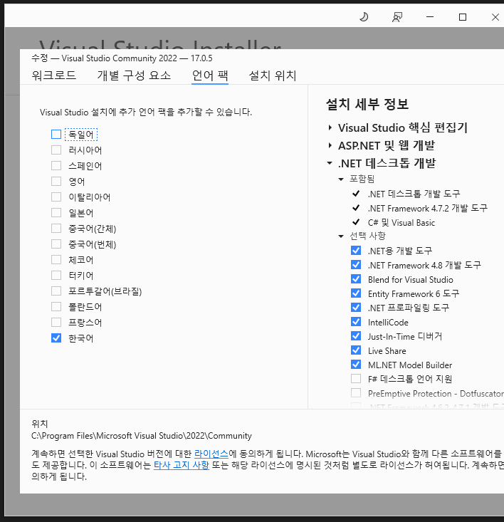Enable the 체코어 language pack

click(56, 259)
